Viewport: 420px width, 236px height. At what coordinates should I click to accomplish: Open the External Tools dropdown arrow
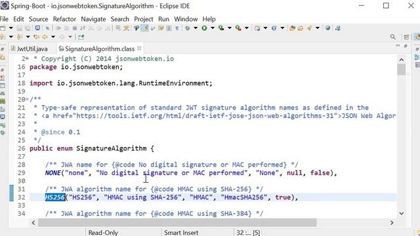[247, 28]
